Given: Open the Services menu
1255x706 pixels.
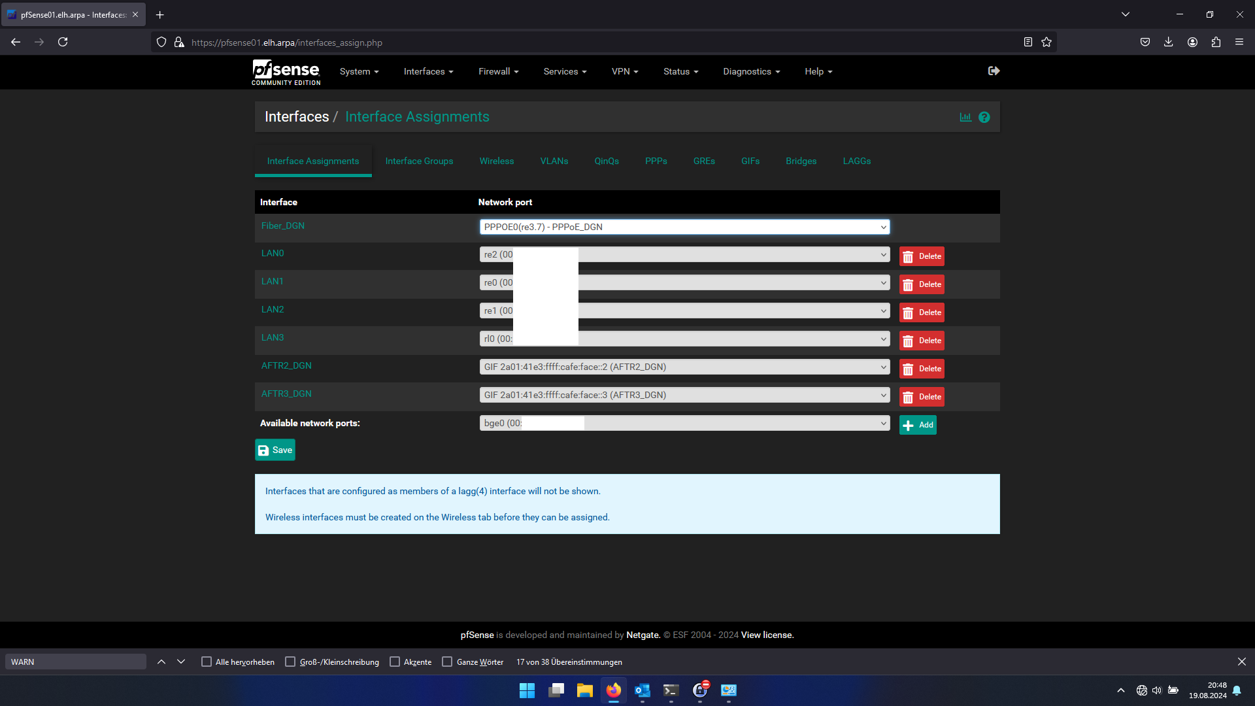Looking at the screenshot, I should click(x=565, y=71).
